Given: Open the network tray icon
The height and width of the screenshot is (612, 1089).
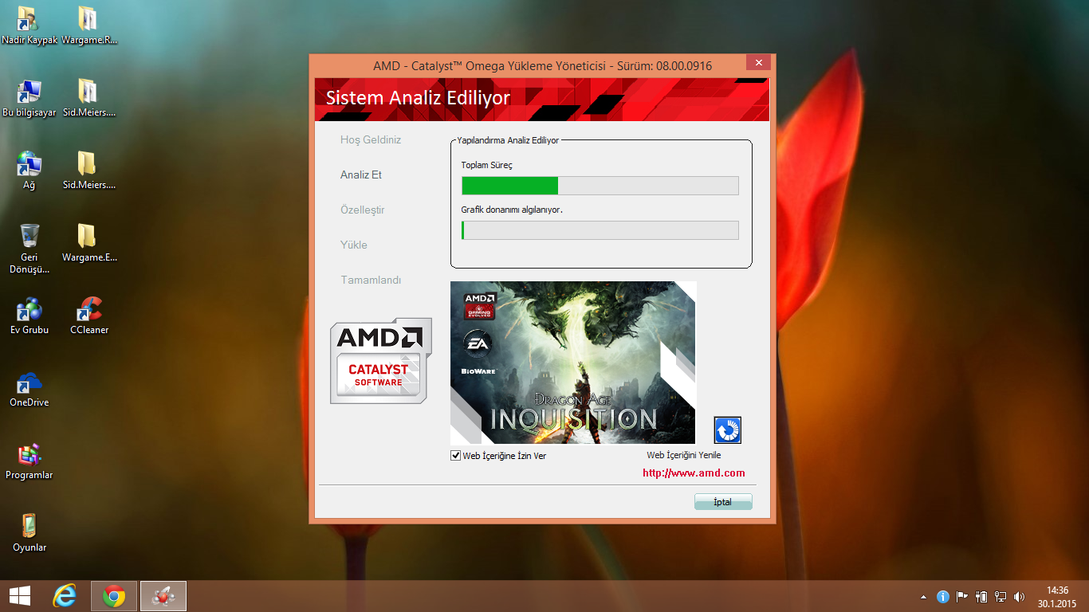Looking at the screenshot, I should click(1001, 596).
